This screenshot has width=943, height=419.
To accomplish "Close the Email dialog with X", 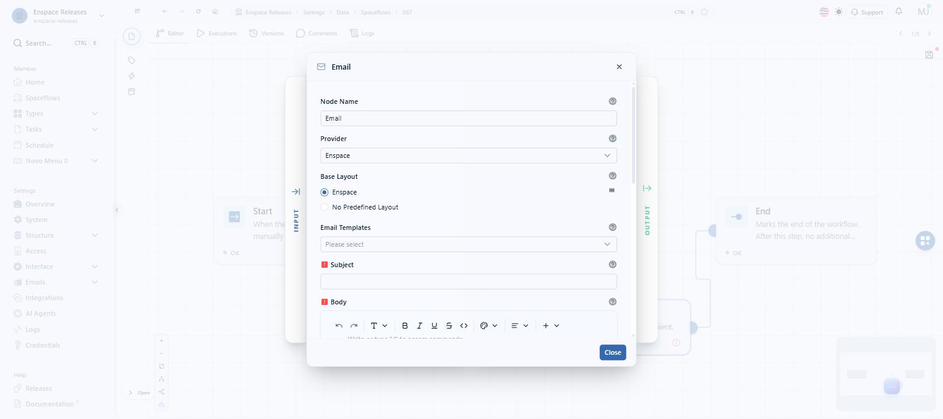I will (619, 67).
